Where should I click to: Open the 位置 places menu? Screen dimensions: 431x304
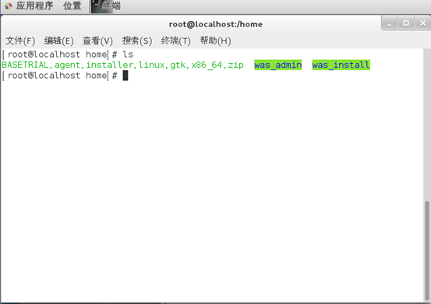(72, 5)
